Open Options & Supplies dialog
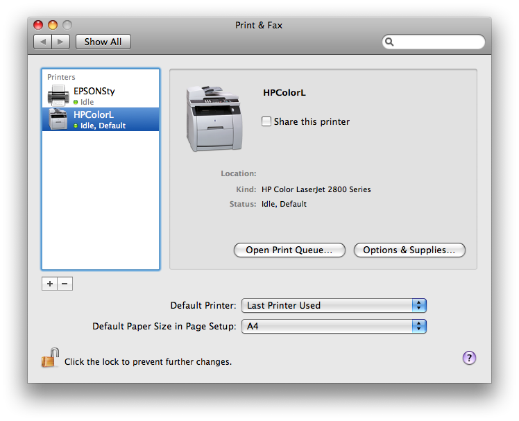Viewport: 519px width, 421px height. tap(409, 250)
